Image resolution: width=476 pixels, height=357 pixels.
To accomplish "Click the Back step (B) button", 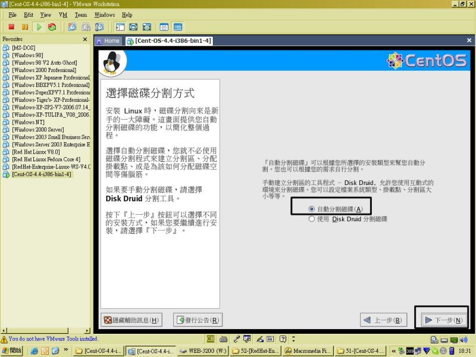I will point(383,320).
